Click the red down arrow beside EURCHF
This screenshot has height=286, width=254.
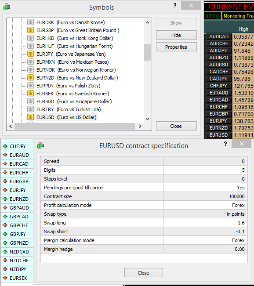5,172
